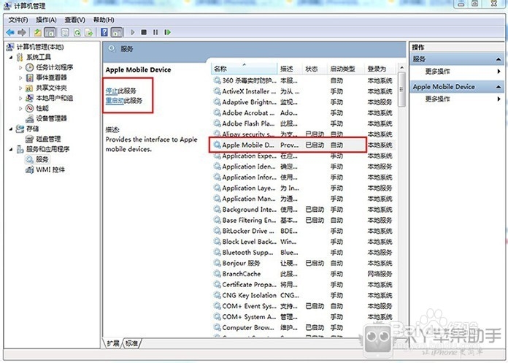
Task: Open the 查看(V) menu
Action: (x=75, y=20)
